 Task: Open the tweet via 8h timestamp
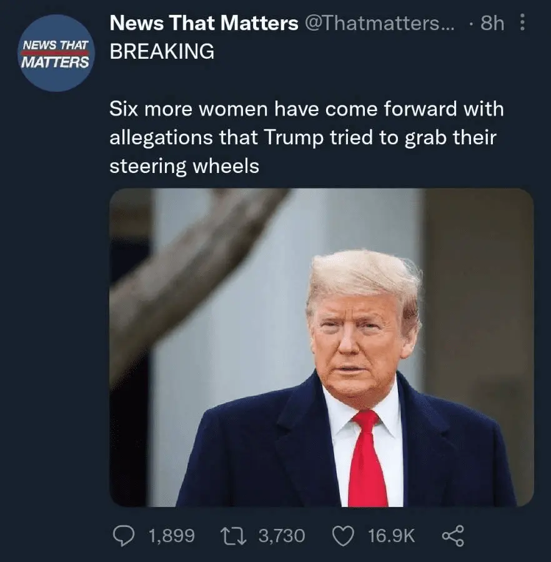coord(492,24)
